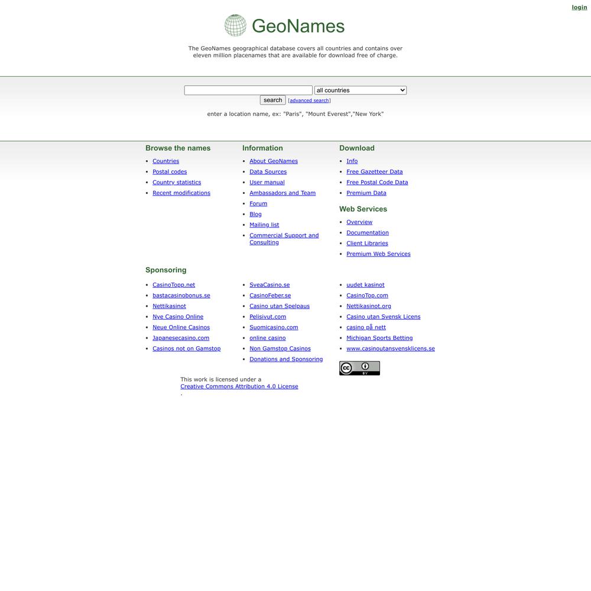Open the User manual link
This screenshot has height=591, width=591.
tap(267, 182)
